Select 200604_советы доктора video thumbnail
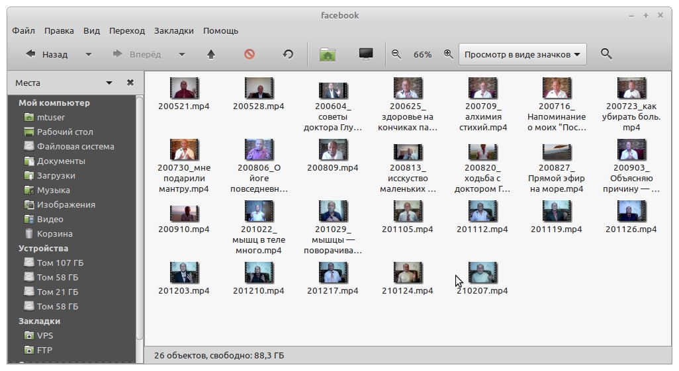 tap(333, 91)
